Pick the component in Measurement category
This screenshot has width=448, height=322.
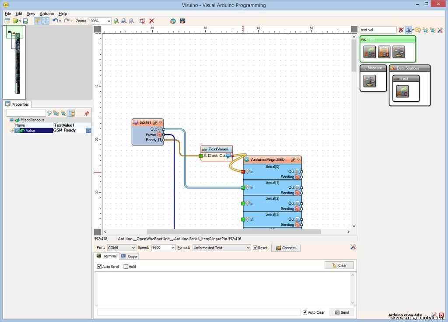[x=370, y=81]
